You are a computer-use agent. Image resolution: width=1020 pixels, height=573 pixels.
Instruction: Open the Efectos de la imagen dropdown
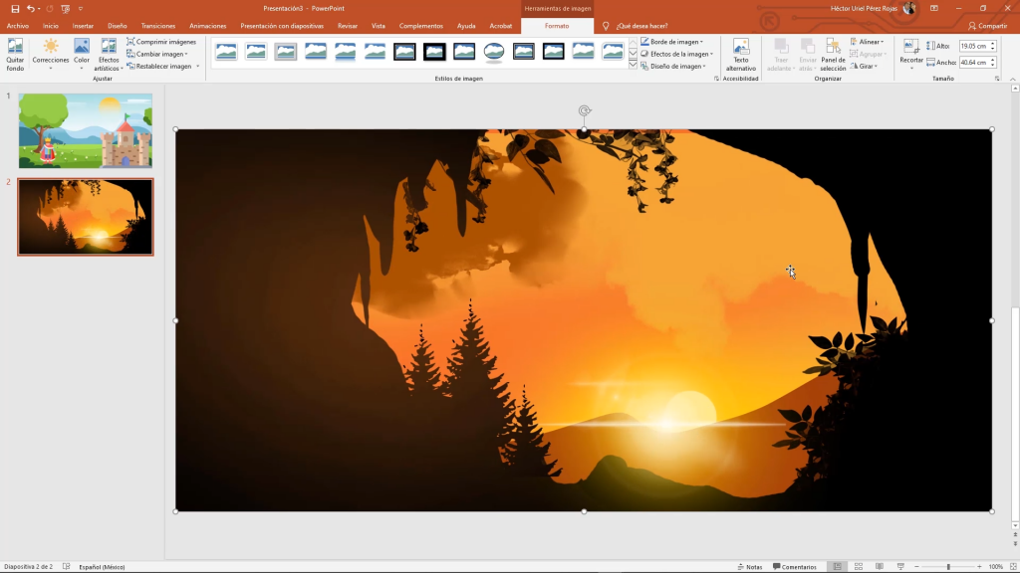pos(677,54)
